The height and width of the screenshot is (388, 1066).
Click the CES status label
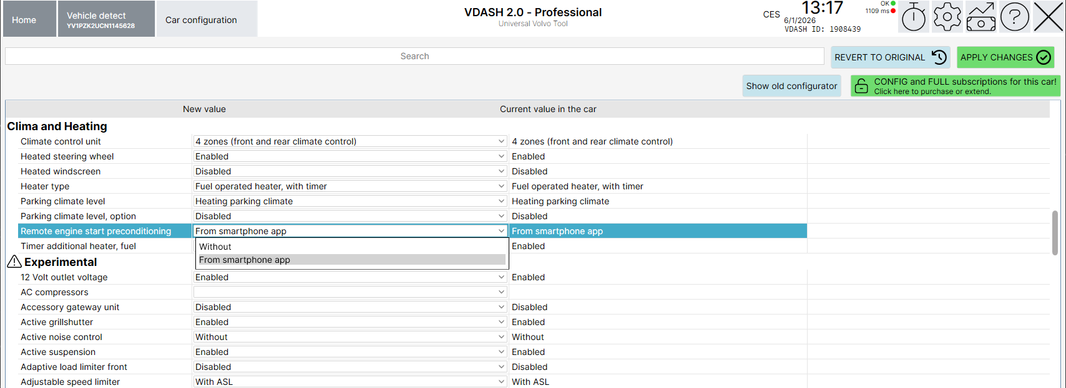tap(771, 14)
